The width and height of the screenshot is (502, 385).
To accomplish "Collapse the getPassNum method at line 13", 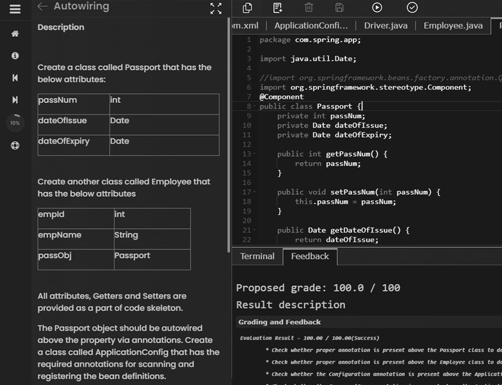I will (255, 154).
